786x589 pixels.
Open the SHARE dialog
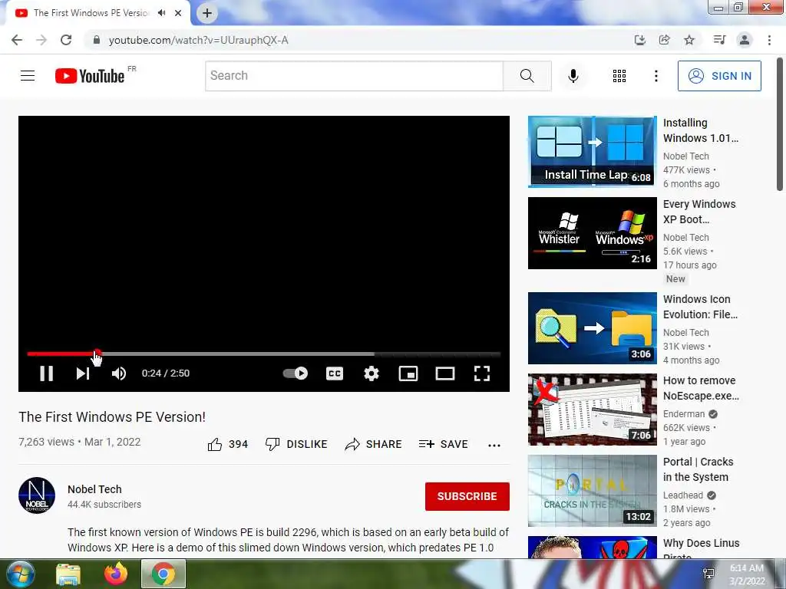point(374,444)
